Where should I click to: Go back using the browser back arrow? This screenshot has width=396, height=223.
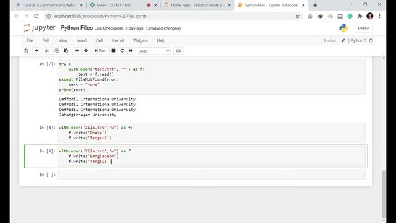click(x=17, y=16)
